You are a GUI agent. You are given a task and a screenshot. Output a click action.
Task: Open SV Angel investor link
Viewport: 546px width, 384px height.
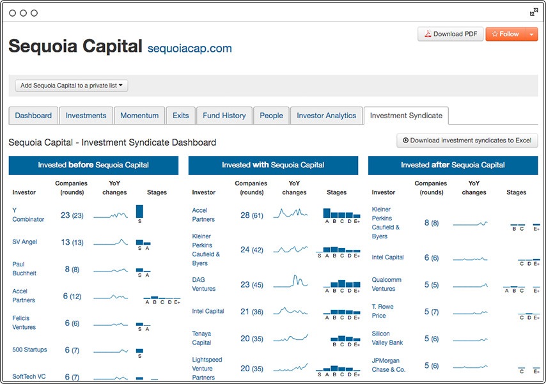pyautogui.click(x=24, y=242)
